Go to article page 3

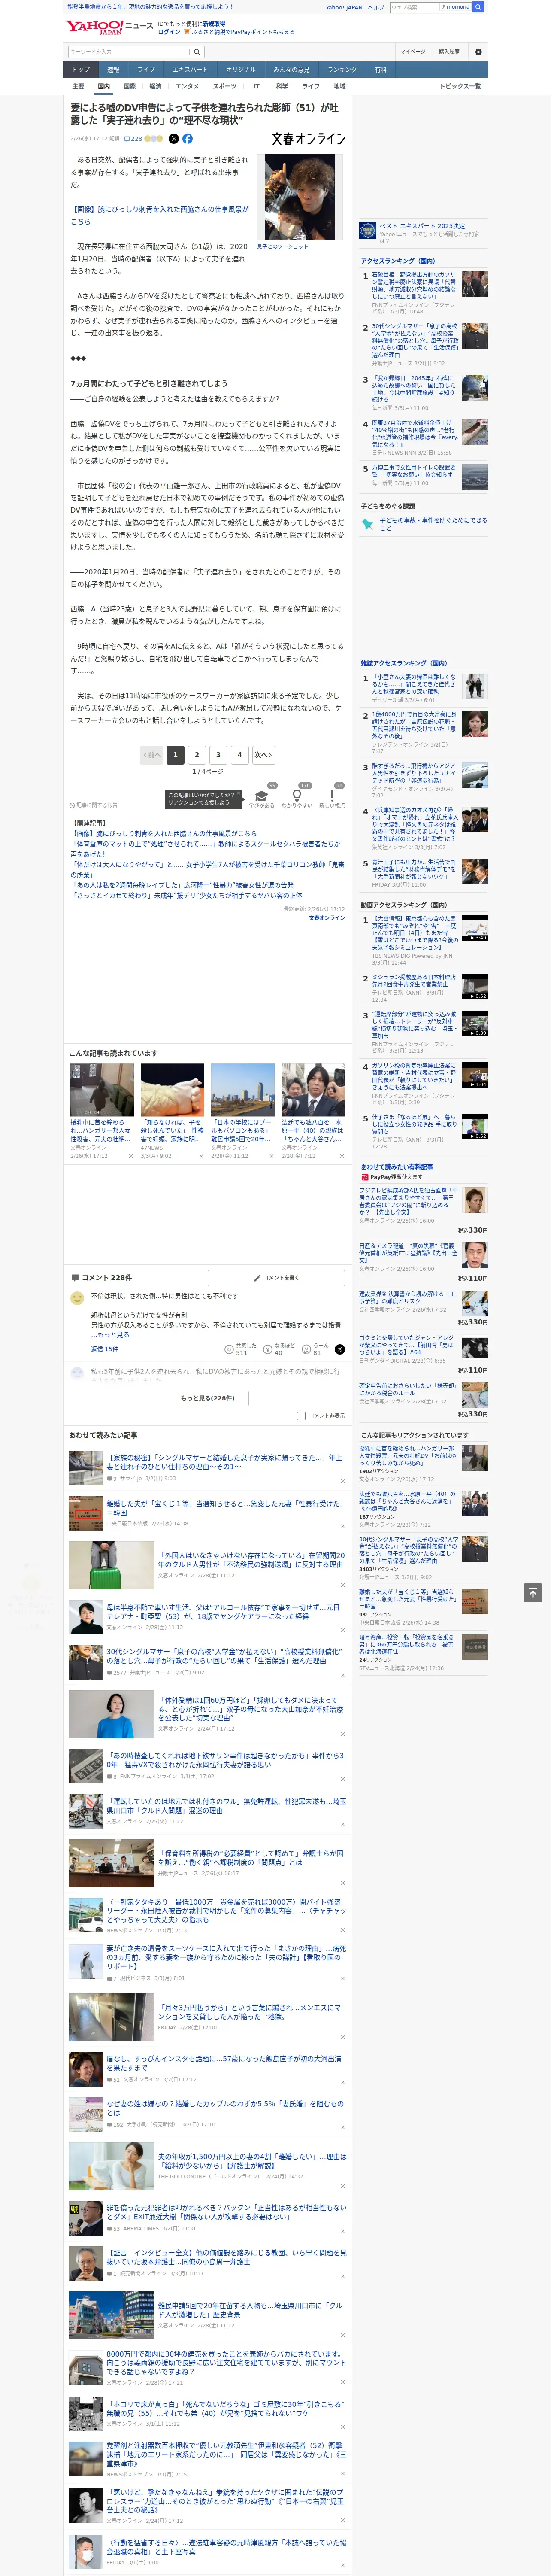coord(218,755)
